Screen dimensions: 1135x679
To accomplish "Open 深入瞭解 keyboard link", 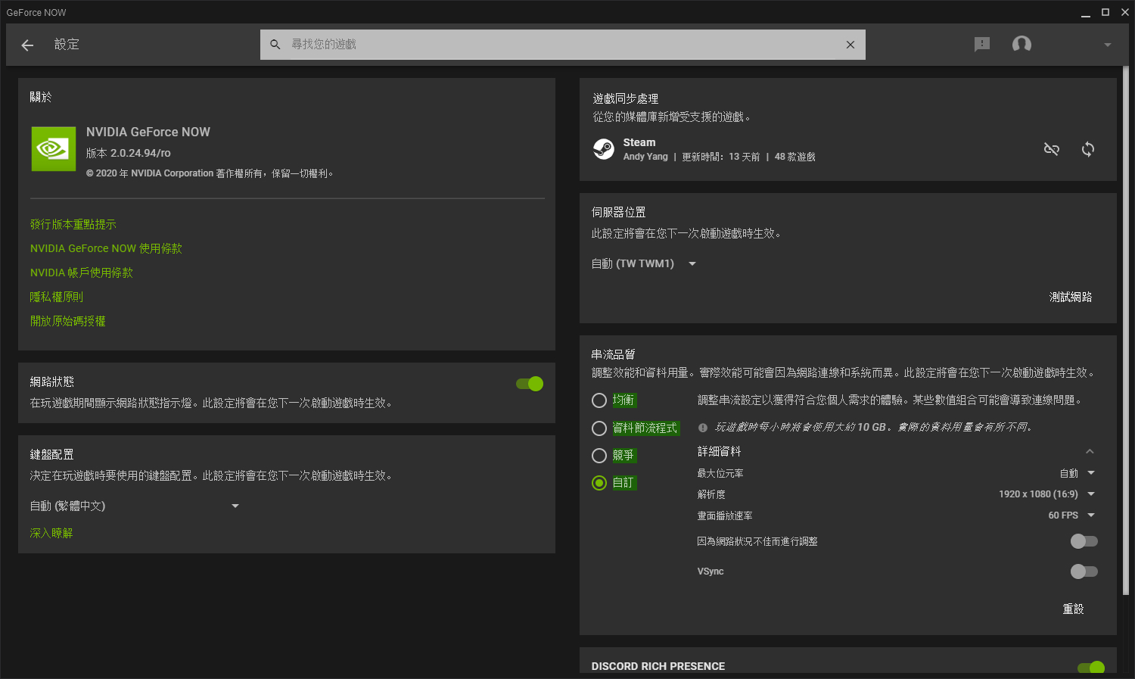I will tap(51, 533).
